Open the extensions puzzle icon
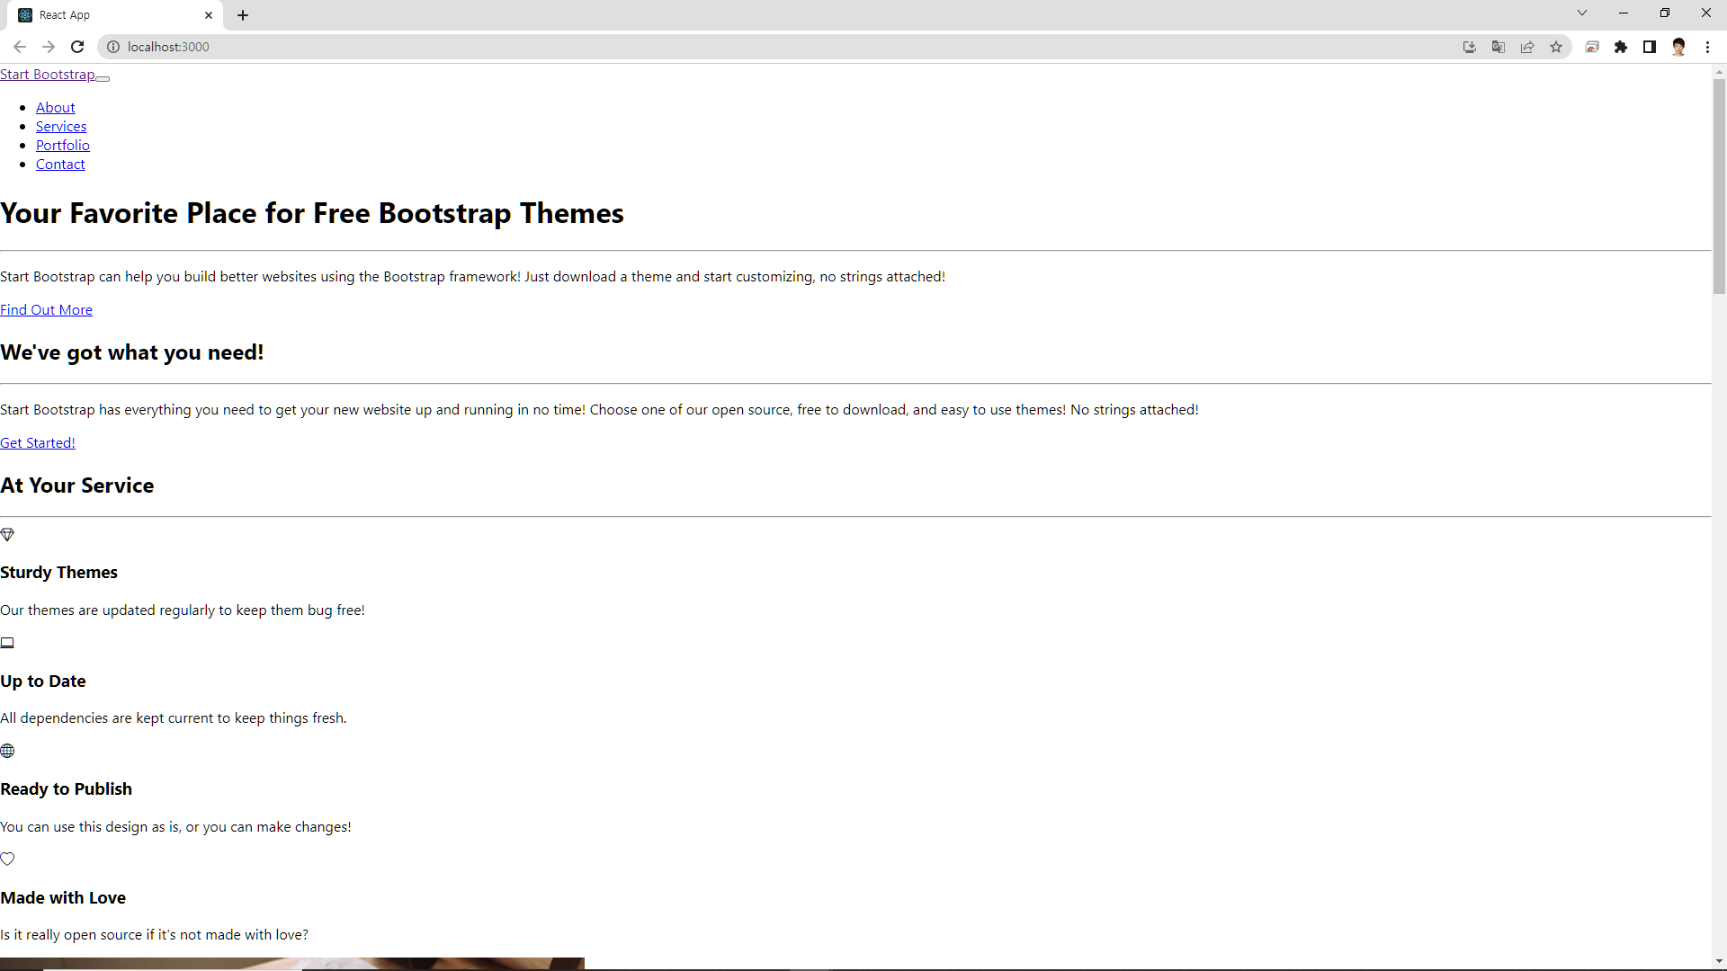This screenshot has width=1727, height=971. click(1621, 47)
